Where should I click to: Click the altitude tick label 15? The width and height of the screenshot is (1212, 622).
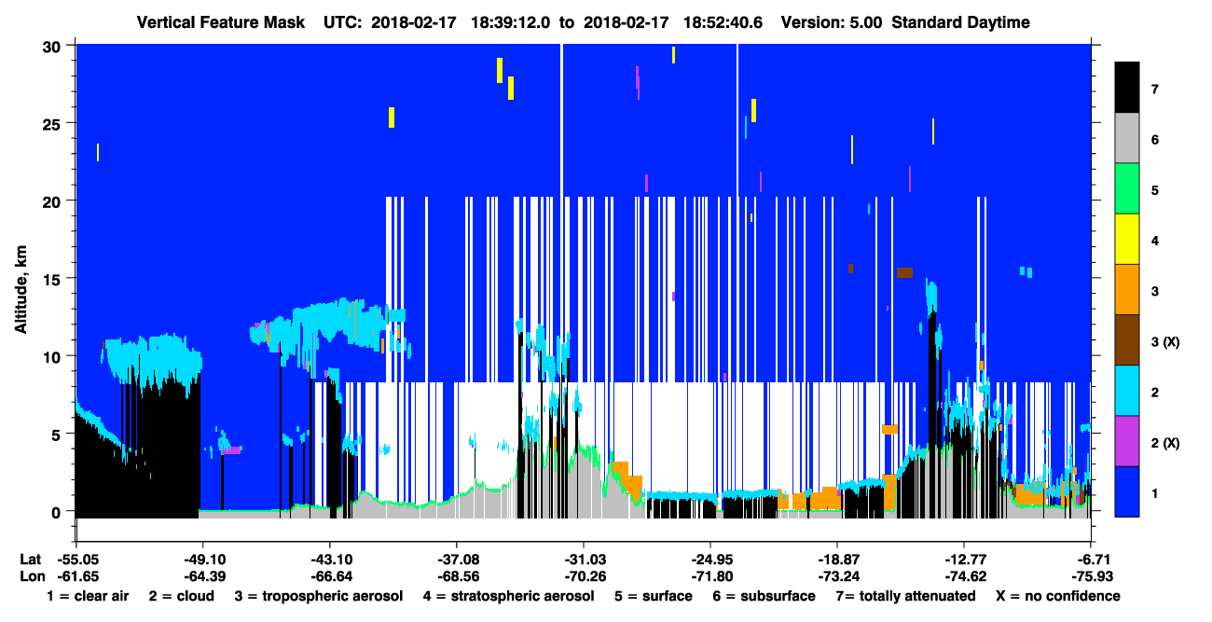(x=54, y=278)
